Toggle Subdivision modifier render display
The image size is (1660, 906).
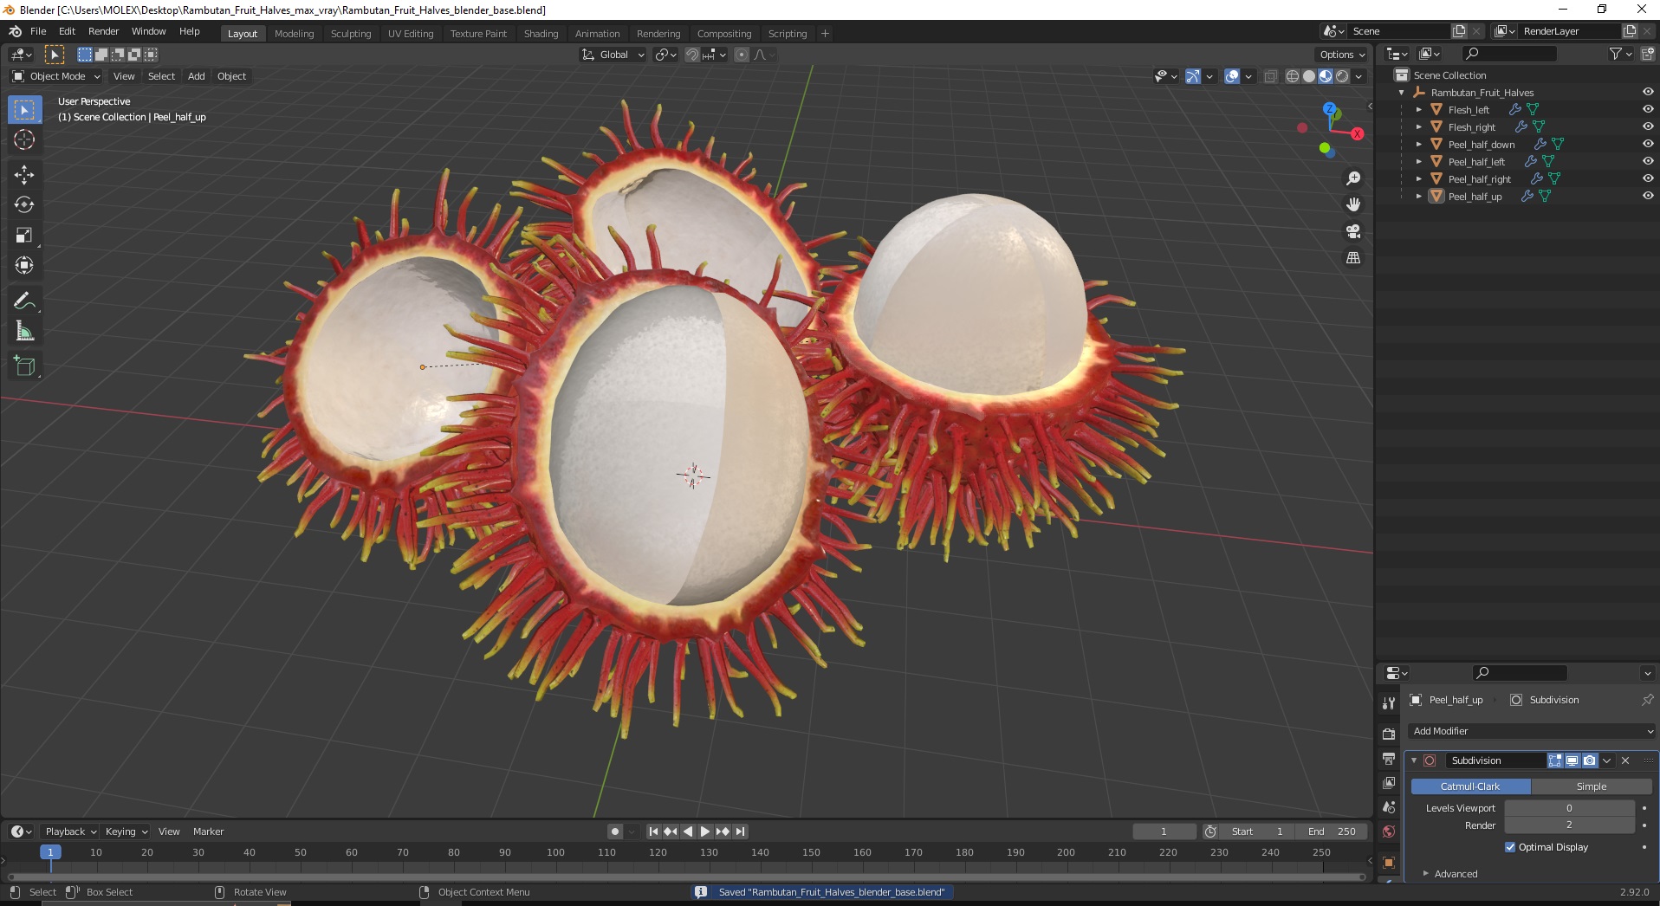click(1590, 760)
